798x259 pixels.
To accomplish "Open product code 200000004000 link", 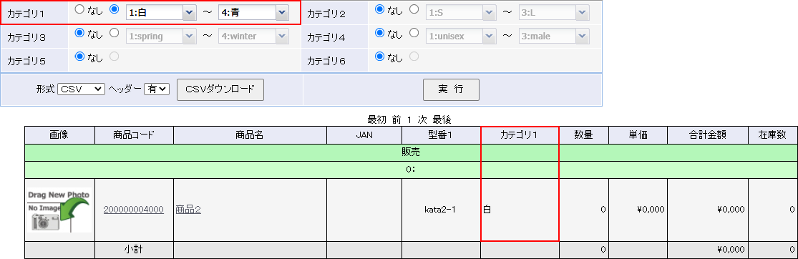I will click(x=134, y=210).
